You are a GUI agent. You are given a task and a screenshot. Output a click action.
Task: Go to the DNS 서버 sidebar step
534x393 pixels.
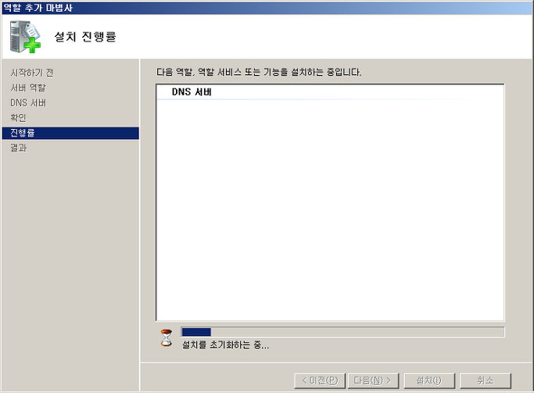28,102
